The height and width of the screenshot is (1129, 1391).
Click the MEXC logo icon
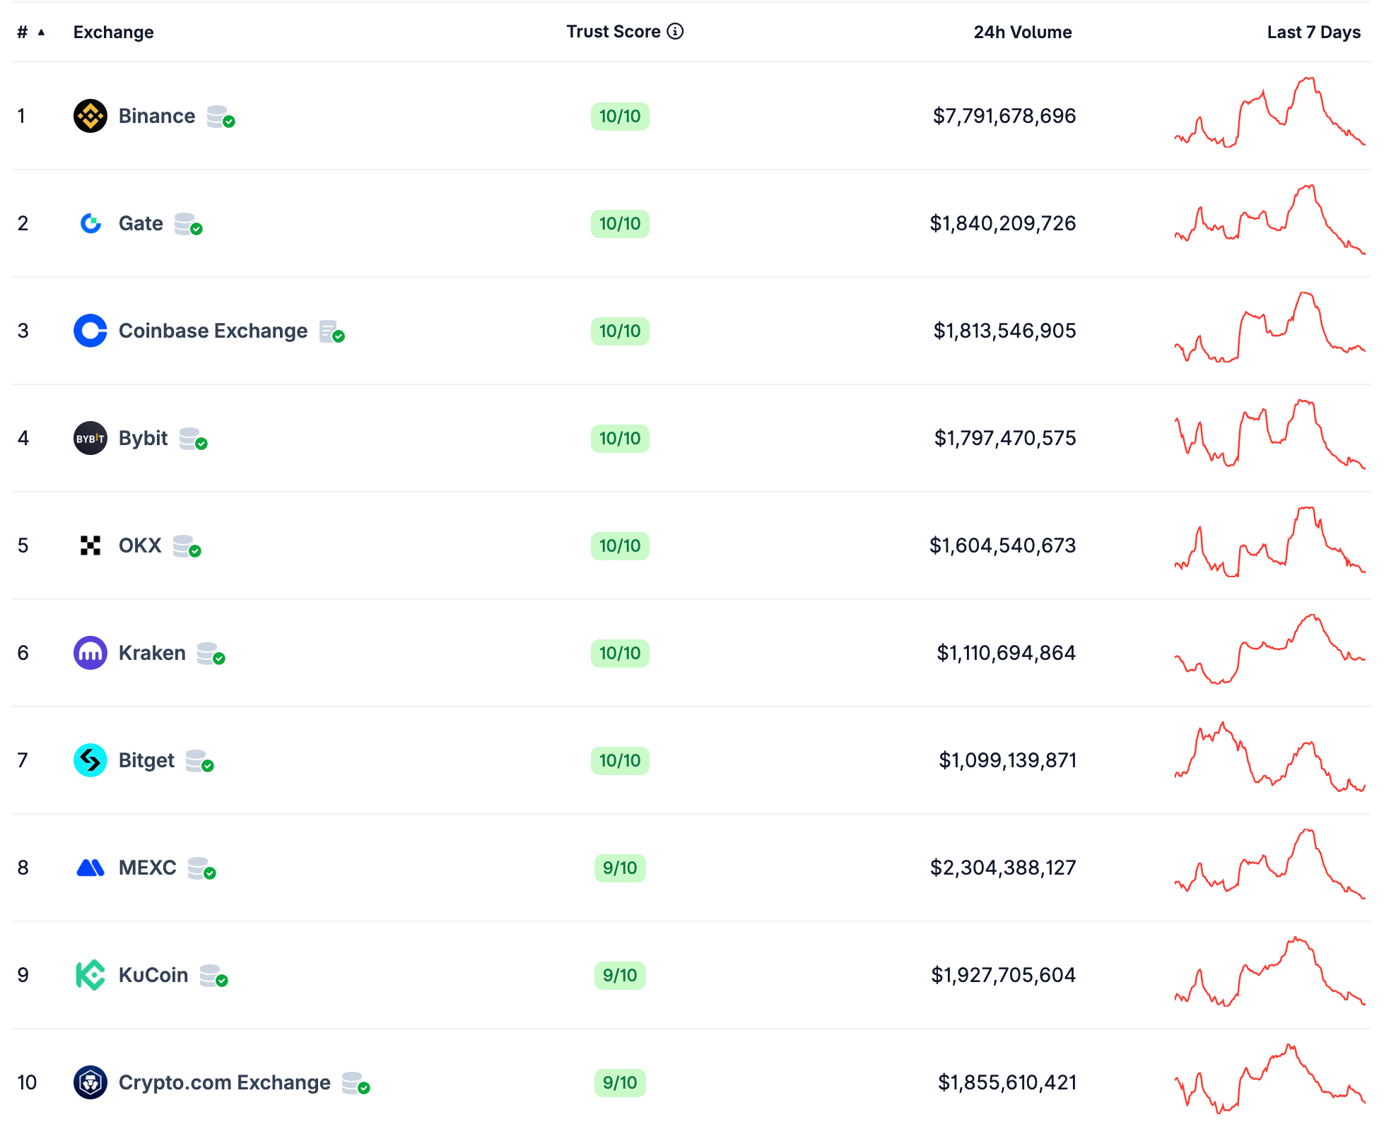(x=90, y=868)
